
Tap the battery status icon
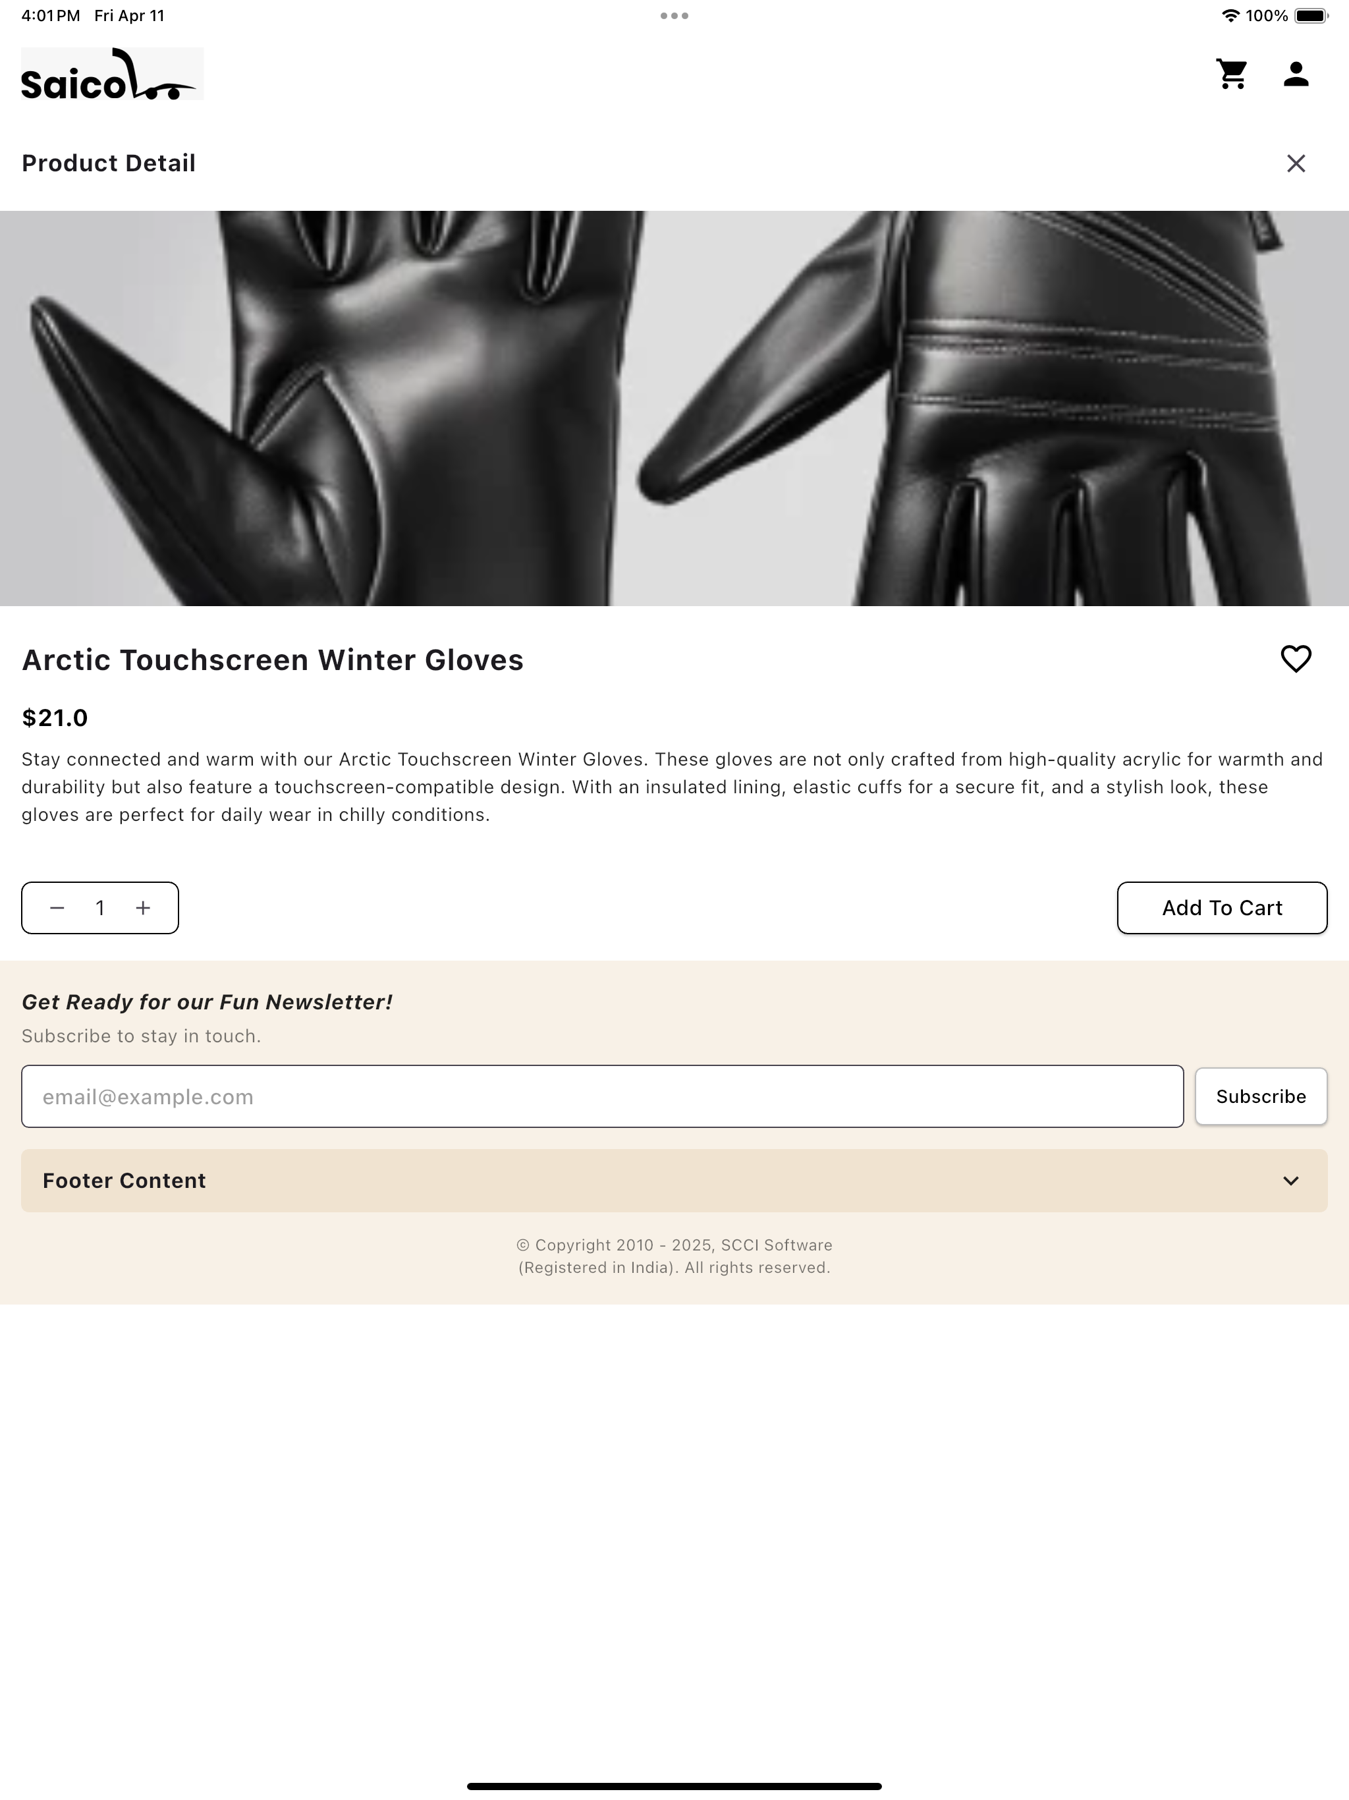(1311, 15)
